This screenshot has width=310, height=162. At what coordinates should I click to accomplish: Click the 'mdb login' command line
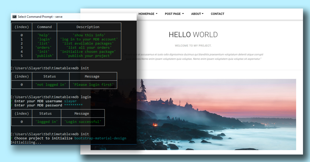pyautogui.click(x=51, y=97)
